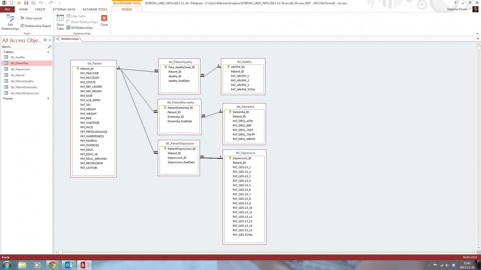Open Show Table from the ribbon
481x270 pixels.
click(x=60, y=22)
